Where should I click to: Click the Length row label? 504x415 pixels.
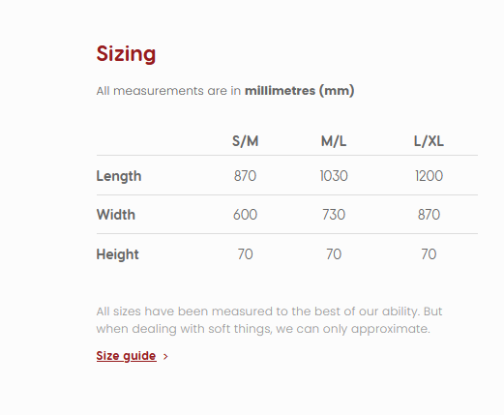[x=119, y=176]
